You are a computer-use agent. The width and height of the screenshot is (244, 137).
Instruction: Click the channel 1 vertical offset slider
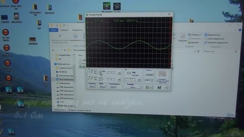pyautogui.click(x=111, y=73)
